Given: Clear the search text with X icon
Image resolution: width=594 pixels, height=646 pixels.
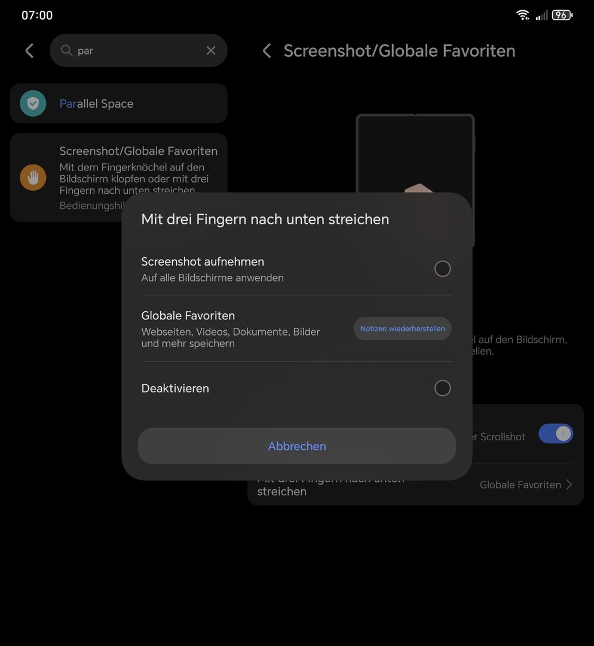Looking at the screenshot, I should click(x=211, y=51).
